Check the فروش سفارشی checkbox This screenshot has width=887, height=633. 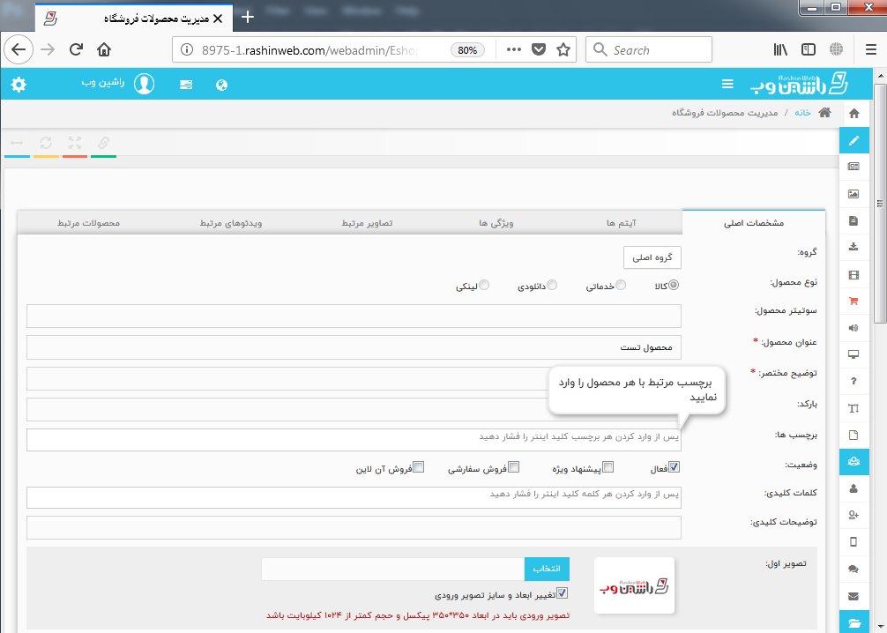tap(514, 467)
